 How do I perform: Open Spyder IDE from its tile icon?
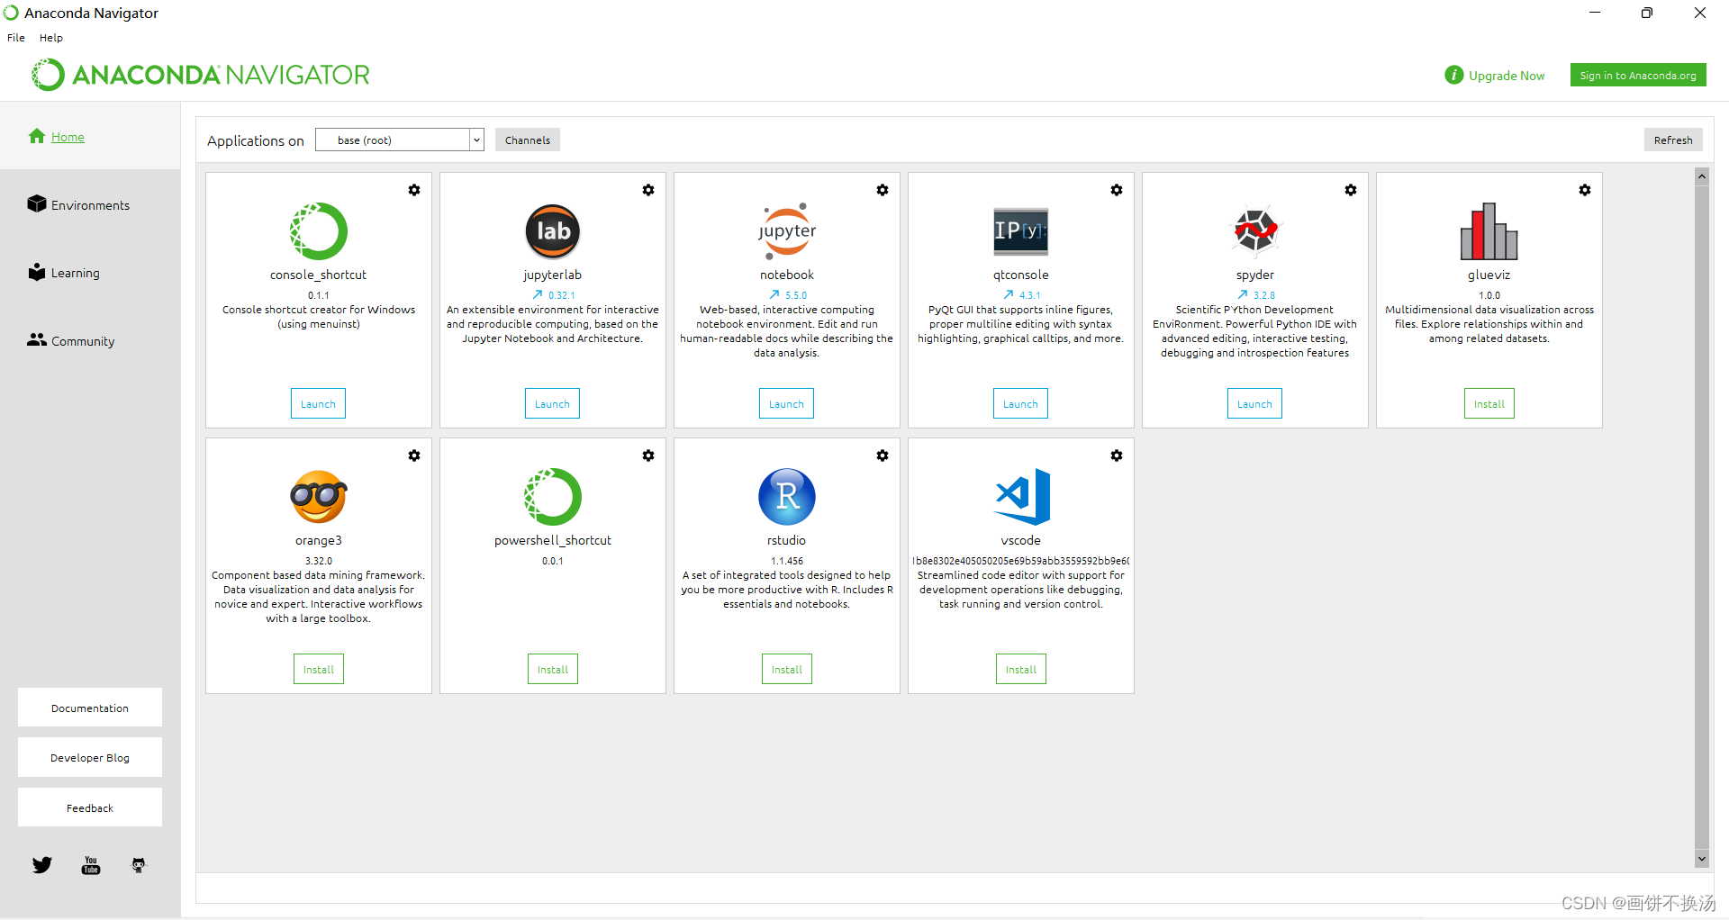1254,231
